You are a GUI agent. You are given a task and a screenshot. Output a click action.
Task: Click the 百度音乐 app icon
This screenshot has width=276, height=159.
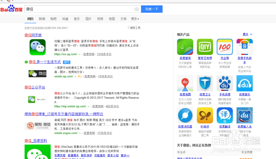pyautogui.click(x=245, y=83)
